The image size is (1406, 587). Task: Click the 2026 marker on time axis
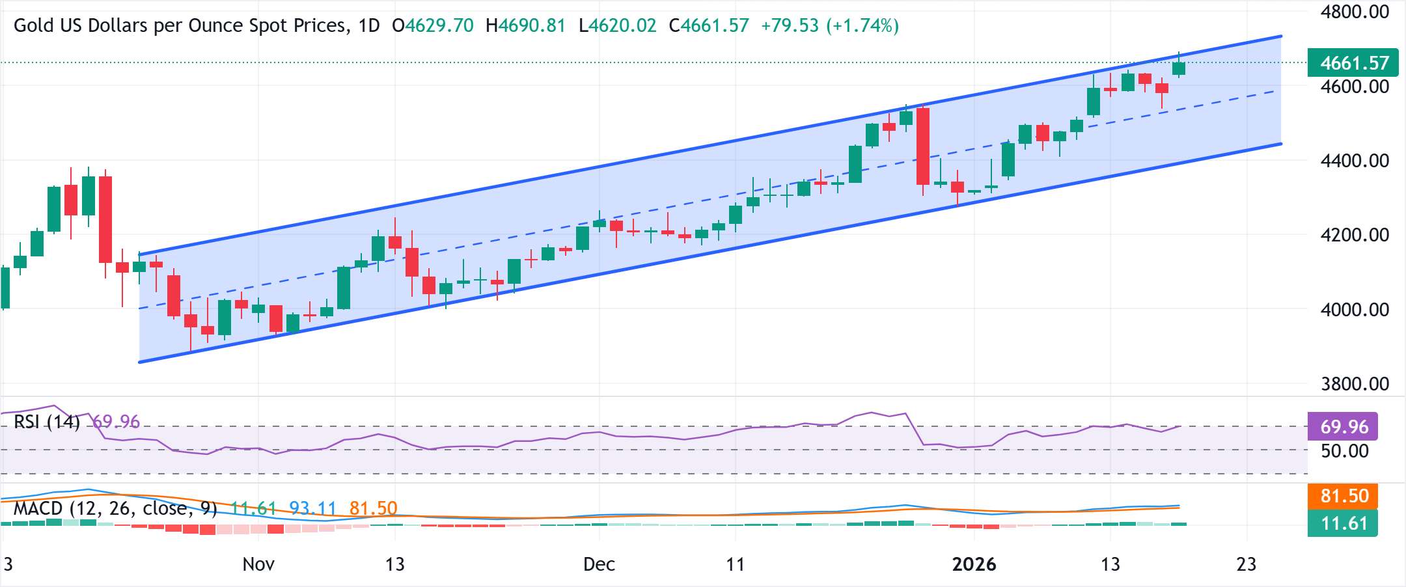point(976,565)
